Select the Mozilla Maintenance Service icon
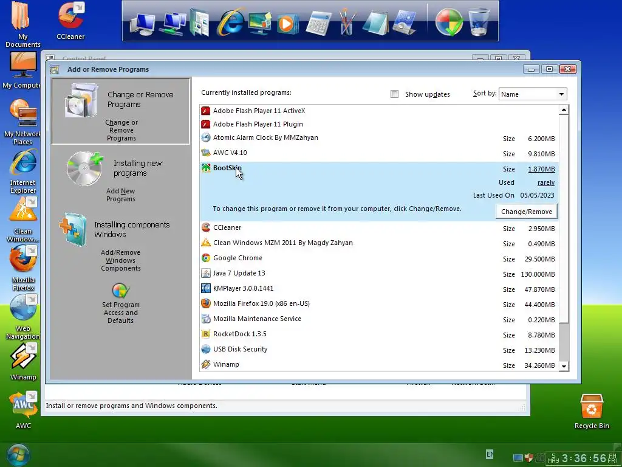 pyautogui.click(x=205, y=319)
